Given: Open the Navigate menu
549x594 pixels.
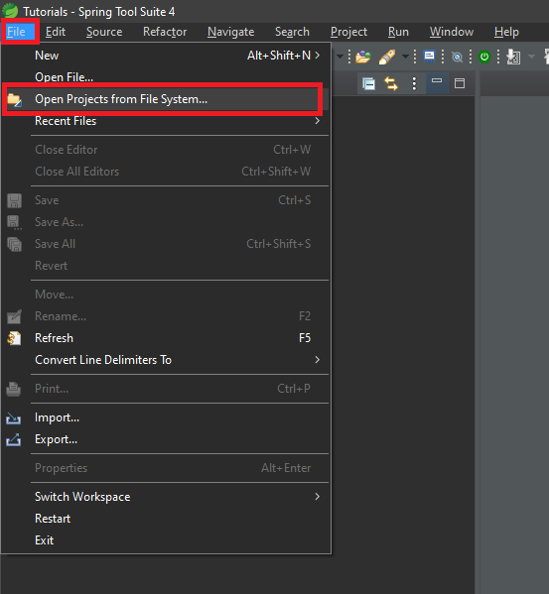Looking at the screenshot, I should 231,32.
